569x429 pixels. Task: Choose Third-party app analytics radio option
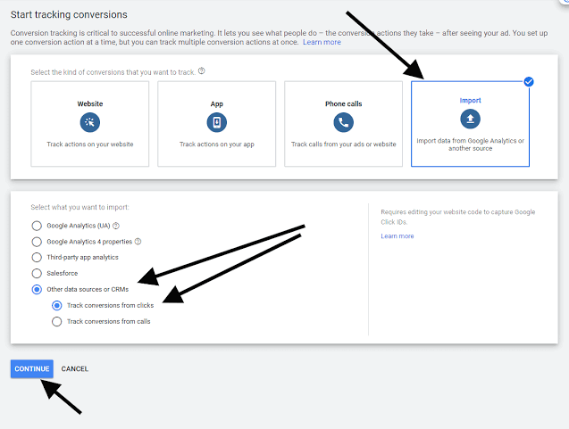point(37,257)
